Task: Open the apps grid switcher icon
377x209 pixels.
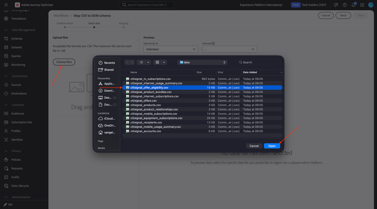Action: [362, 5]
